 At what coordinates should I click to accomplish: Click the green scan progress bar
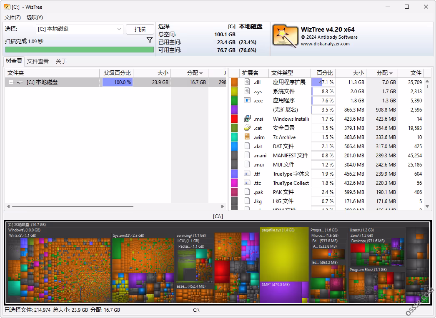coord(80,50)
